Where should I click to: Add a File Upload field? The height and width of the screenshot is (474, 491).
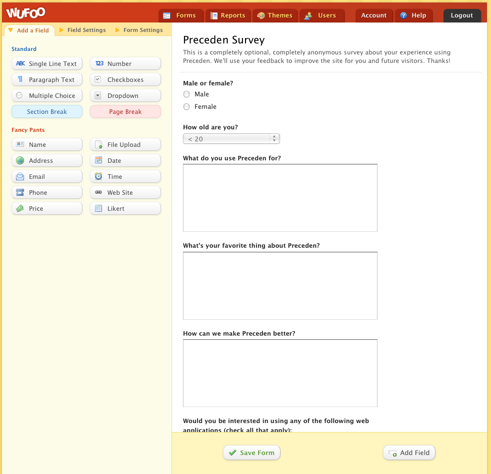(x=125, y=145)
